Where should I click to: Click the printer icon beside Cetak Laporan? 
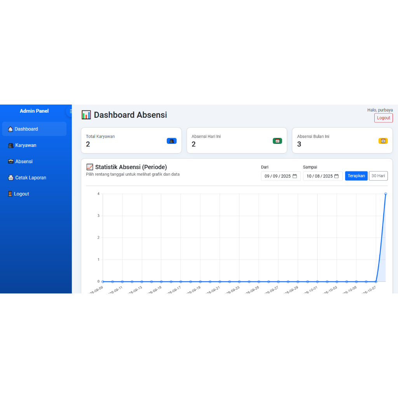tap(10, 178)
